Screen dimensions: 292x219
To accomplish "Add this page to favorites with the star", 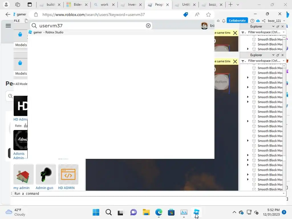I will (208, 15).
